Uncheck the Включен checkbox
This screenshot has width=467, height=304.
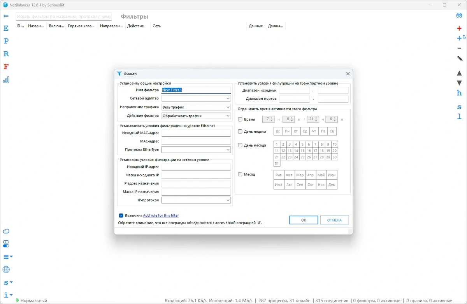click(x=121, y=215)
